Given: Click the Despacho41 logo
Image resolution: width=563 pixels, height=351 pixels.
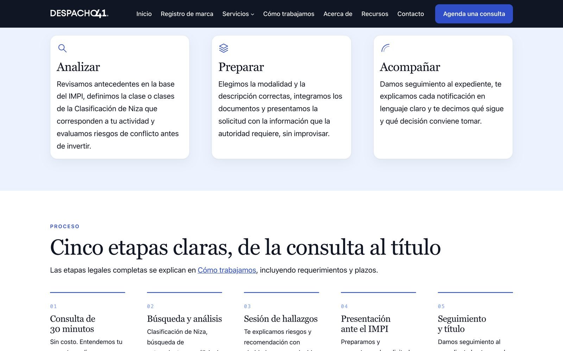Looking at the screenshot, I should click(x=79, y=14).
